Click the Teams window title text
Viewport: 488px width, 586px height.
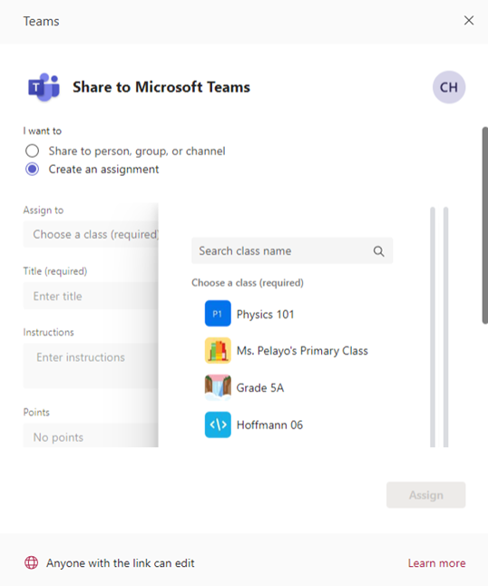[41, 21]
